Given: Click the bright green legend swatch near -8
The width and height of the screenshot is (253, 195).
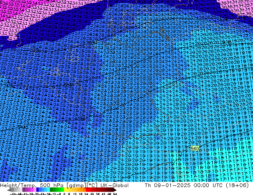Looking at the screenshot, I should [62, 189].
